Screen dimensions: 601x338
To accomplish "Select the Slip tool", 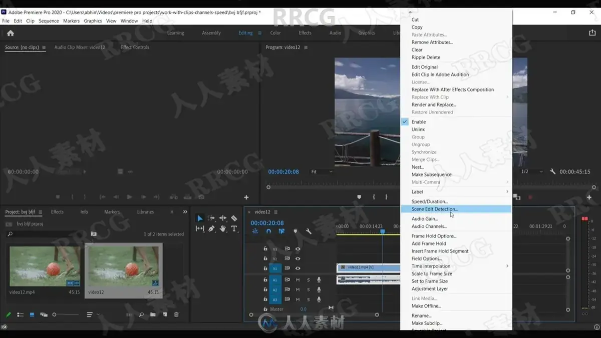I will coord(200,229).
